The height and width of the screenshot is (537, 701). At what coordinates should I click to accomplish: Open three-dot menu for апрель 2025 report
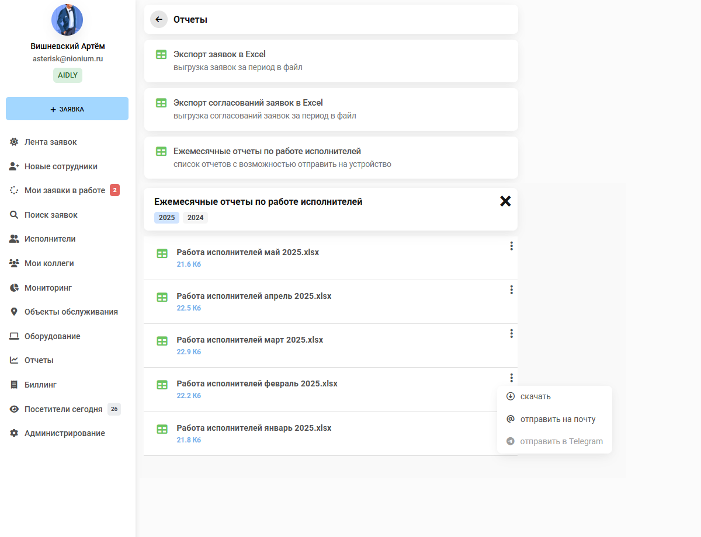511,290
